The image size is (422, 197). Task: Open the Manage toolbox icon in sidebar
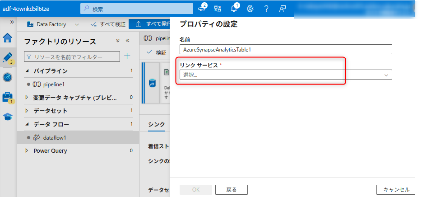pyautogui.click(x=8, y=97)
